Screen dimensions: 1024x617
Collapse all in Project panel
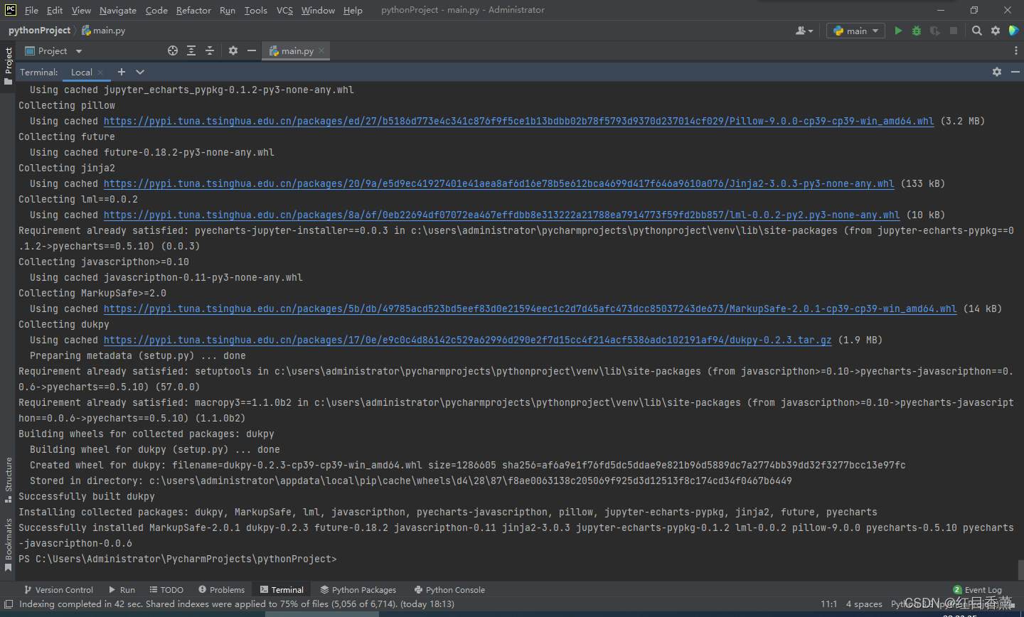[x=210, y=50]
